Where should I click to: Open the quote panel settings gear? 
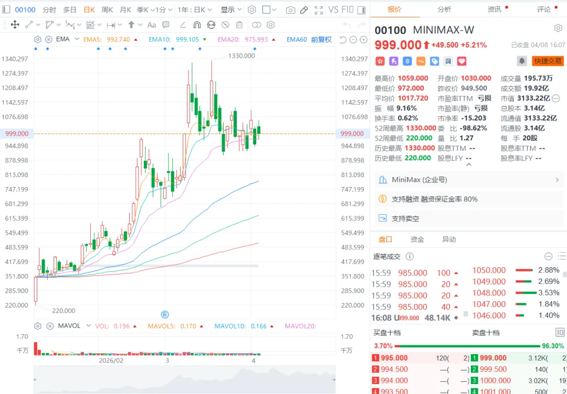[558, 28]
